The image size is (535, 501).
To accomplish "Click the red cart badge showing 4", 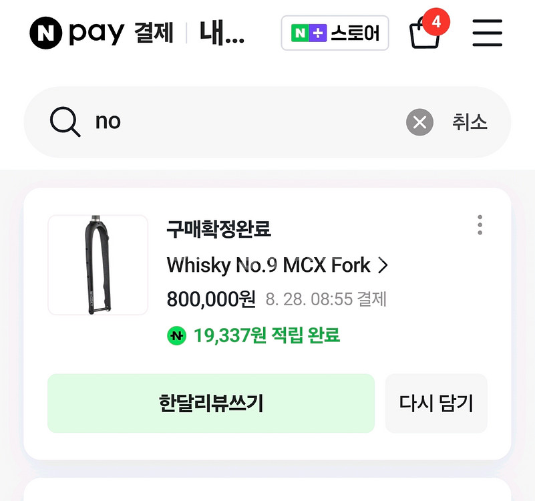I will tap(436, 21).
